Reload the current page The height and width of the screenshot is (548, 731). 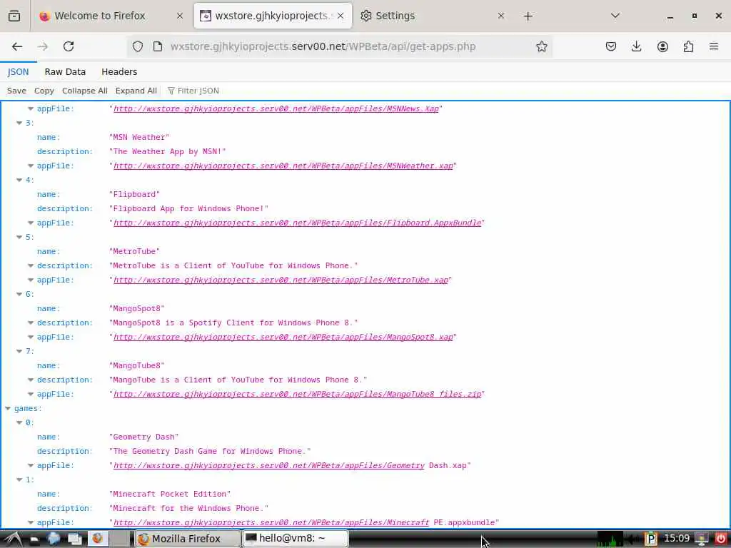pyautogui.click(x=69, y=46)
